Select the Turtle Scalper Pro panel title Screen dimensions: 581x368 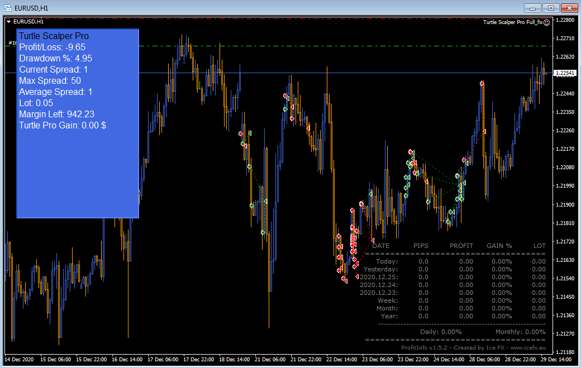click(54, 36)
